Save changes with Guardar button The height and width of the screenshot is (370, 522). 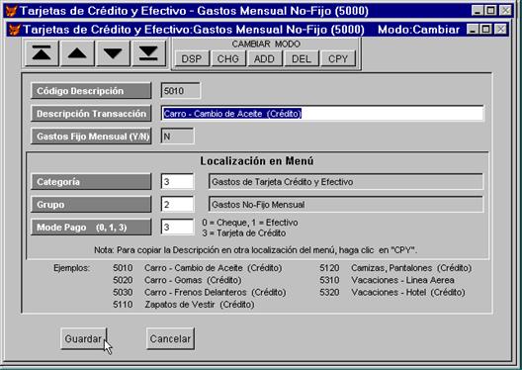[x=83, y=338]
